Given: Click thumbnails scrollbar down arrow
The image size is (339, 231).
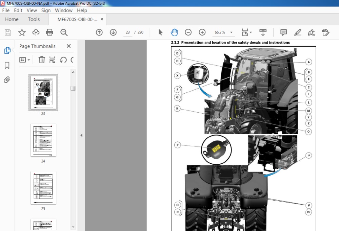Looking at the screenshot, I should [x=73, y=227].
